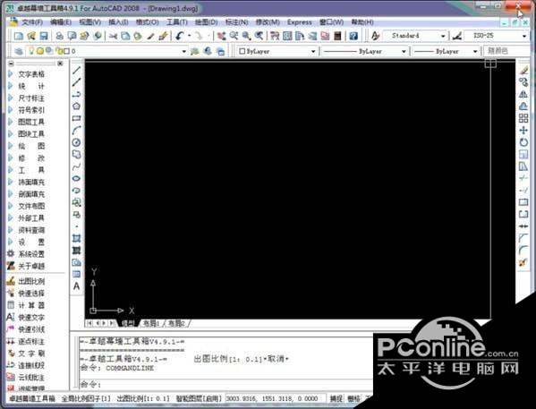Select the Spline draw tool

click(x=76, y=166)
